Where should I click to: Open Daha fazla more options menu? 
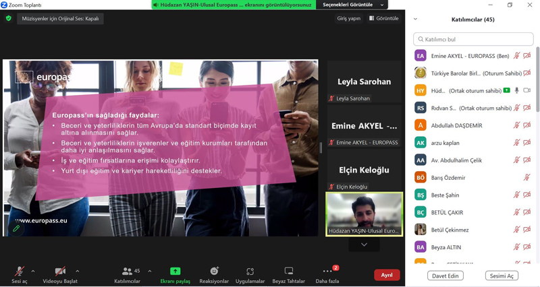[x=327, y=275]
